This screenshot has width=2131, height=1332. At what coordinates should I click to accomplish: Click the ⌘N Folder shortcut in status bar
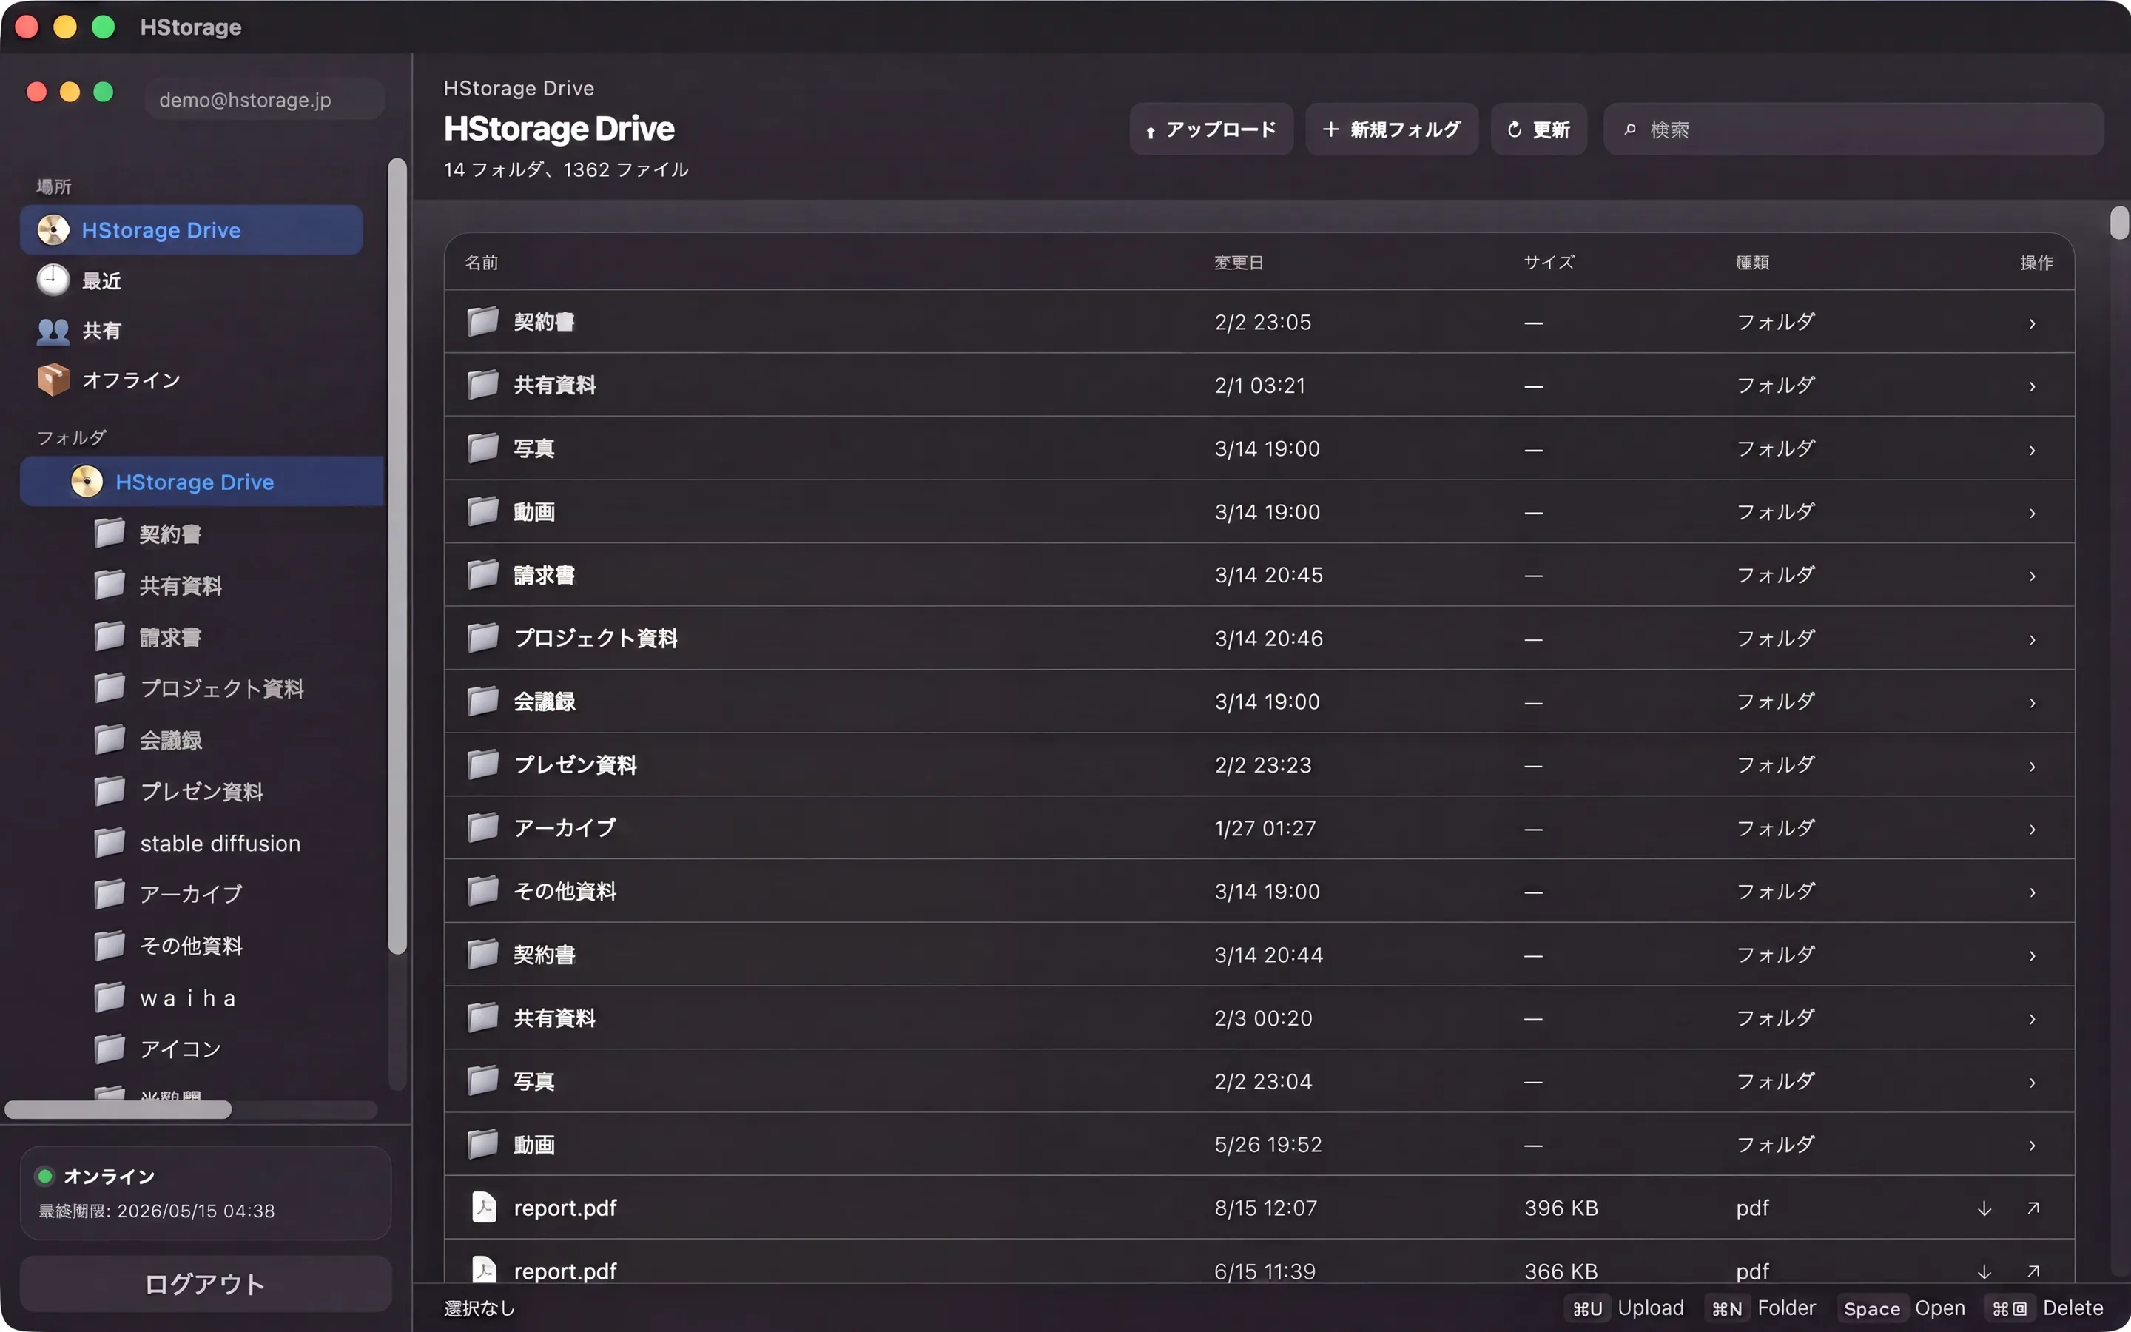(x=1762, y=1308)
